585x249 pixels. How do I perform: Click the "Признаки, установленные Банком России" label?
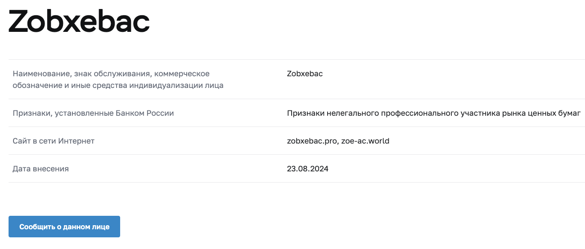pos(93,113)
